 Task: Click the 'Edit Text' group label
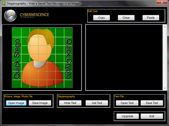pyautogui.click(x=93, y=11)
